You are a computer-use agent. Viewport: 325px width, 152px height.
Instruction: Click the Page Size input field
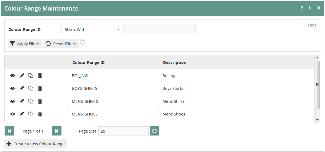[123, 131]
